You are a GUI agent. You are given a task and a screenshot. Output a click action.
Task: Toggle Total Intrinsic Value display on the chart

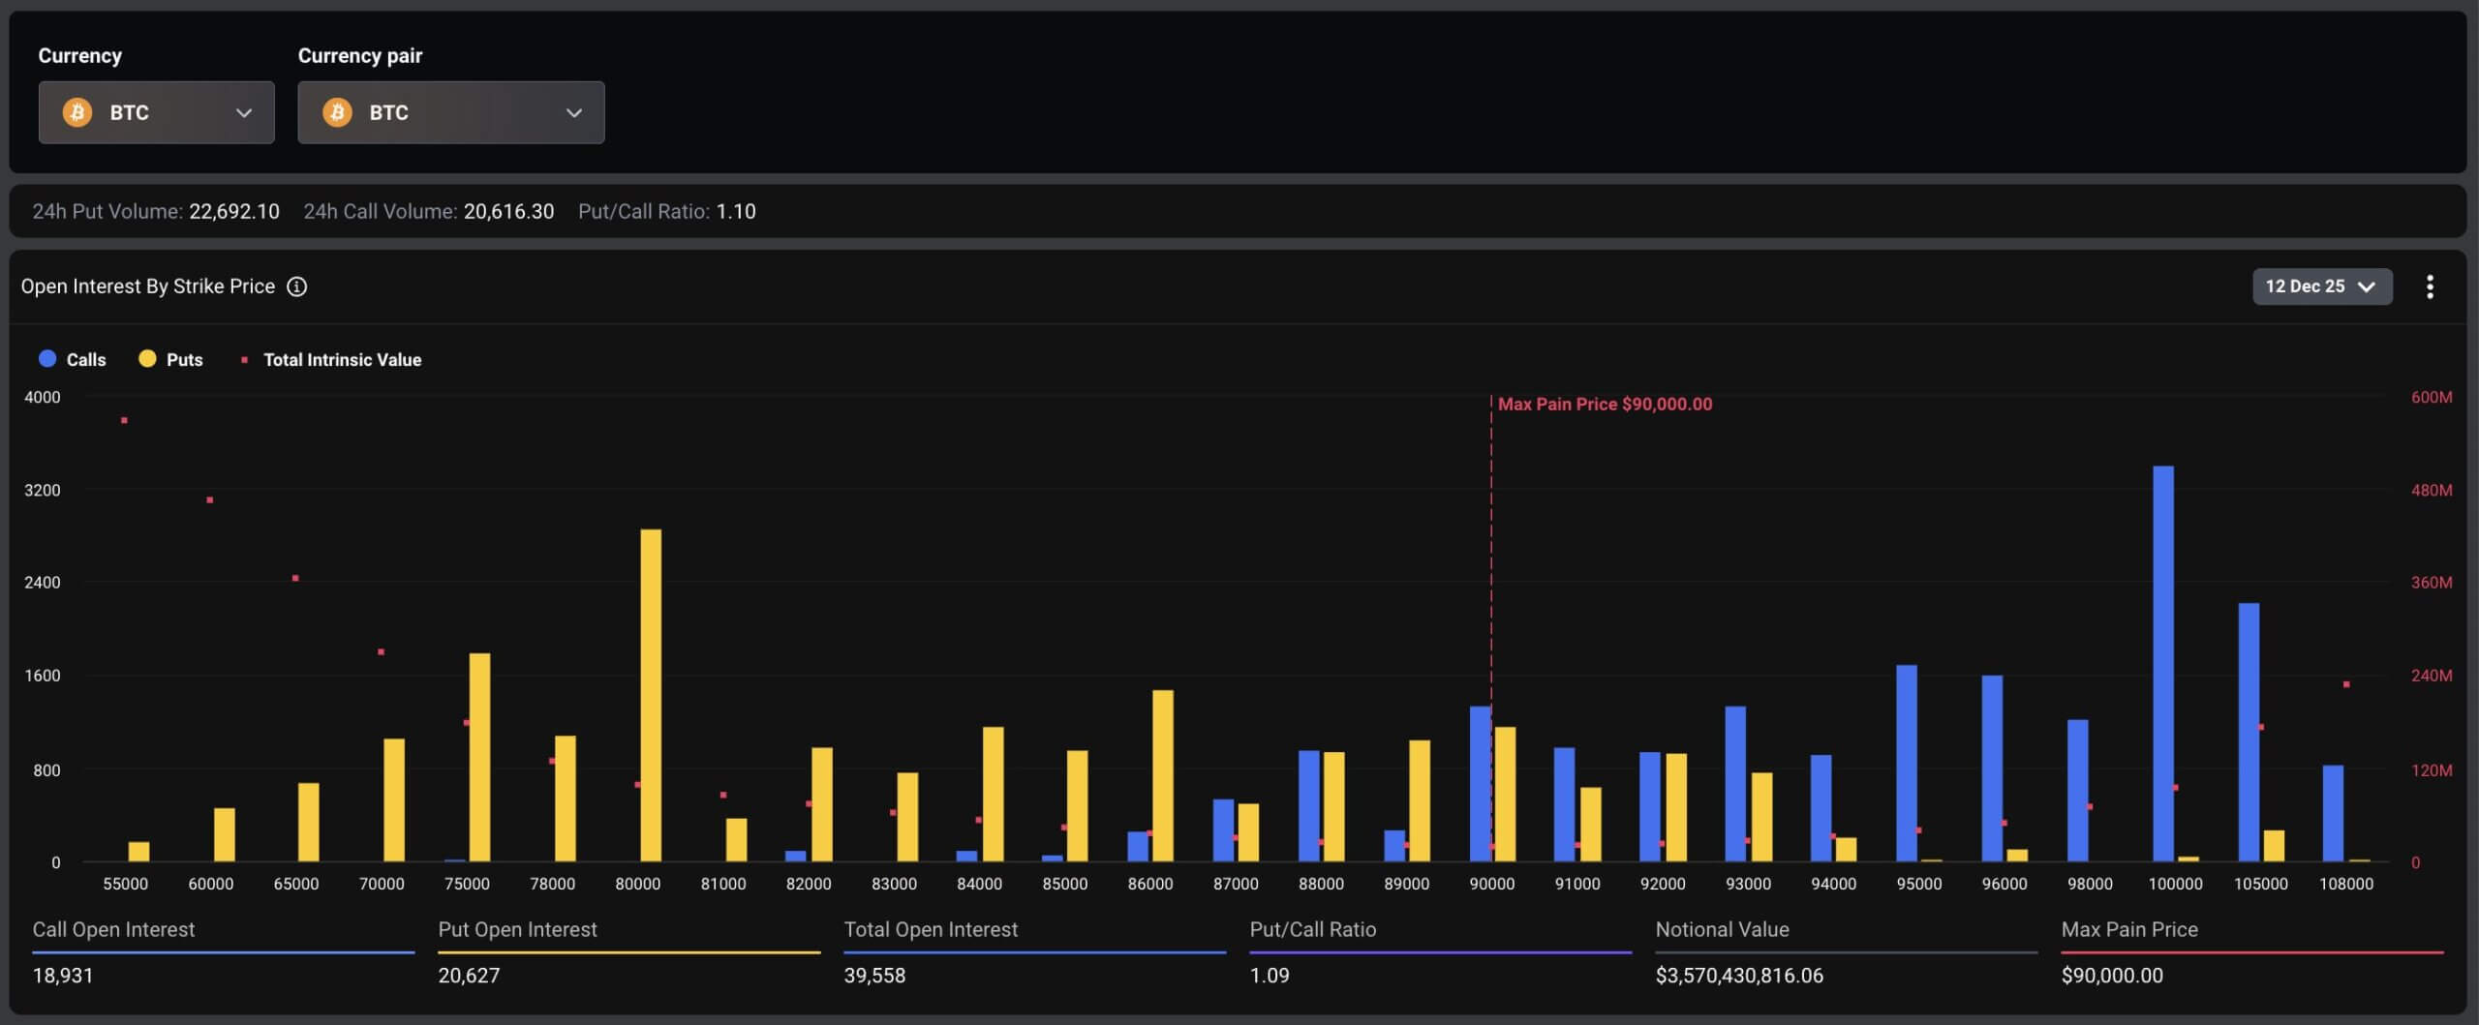tap(329, 359)
